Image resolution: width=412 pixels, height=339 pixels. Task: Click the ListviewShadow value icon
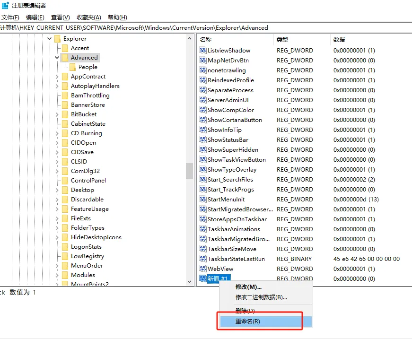tap(203, 50)
